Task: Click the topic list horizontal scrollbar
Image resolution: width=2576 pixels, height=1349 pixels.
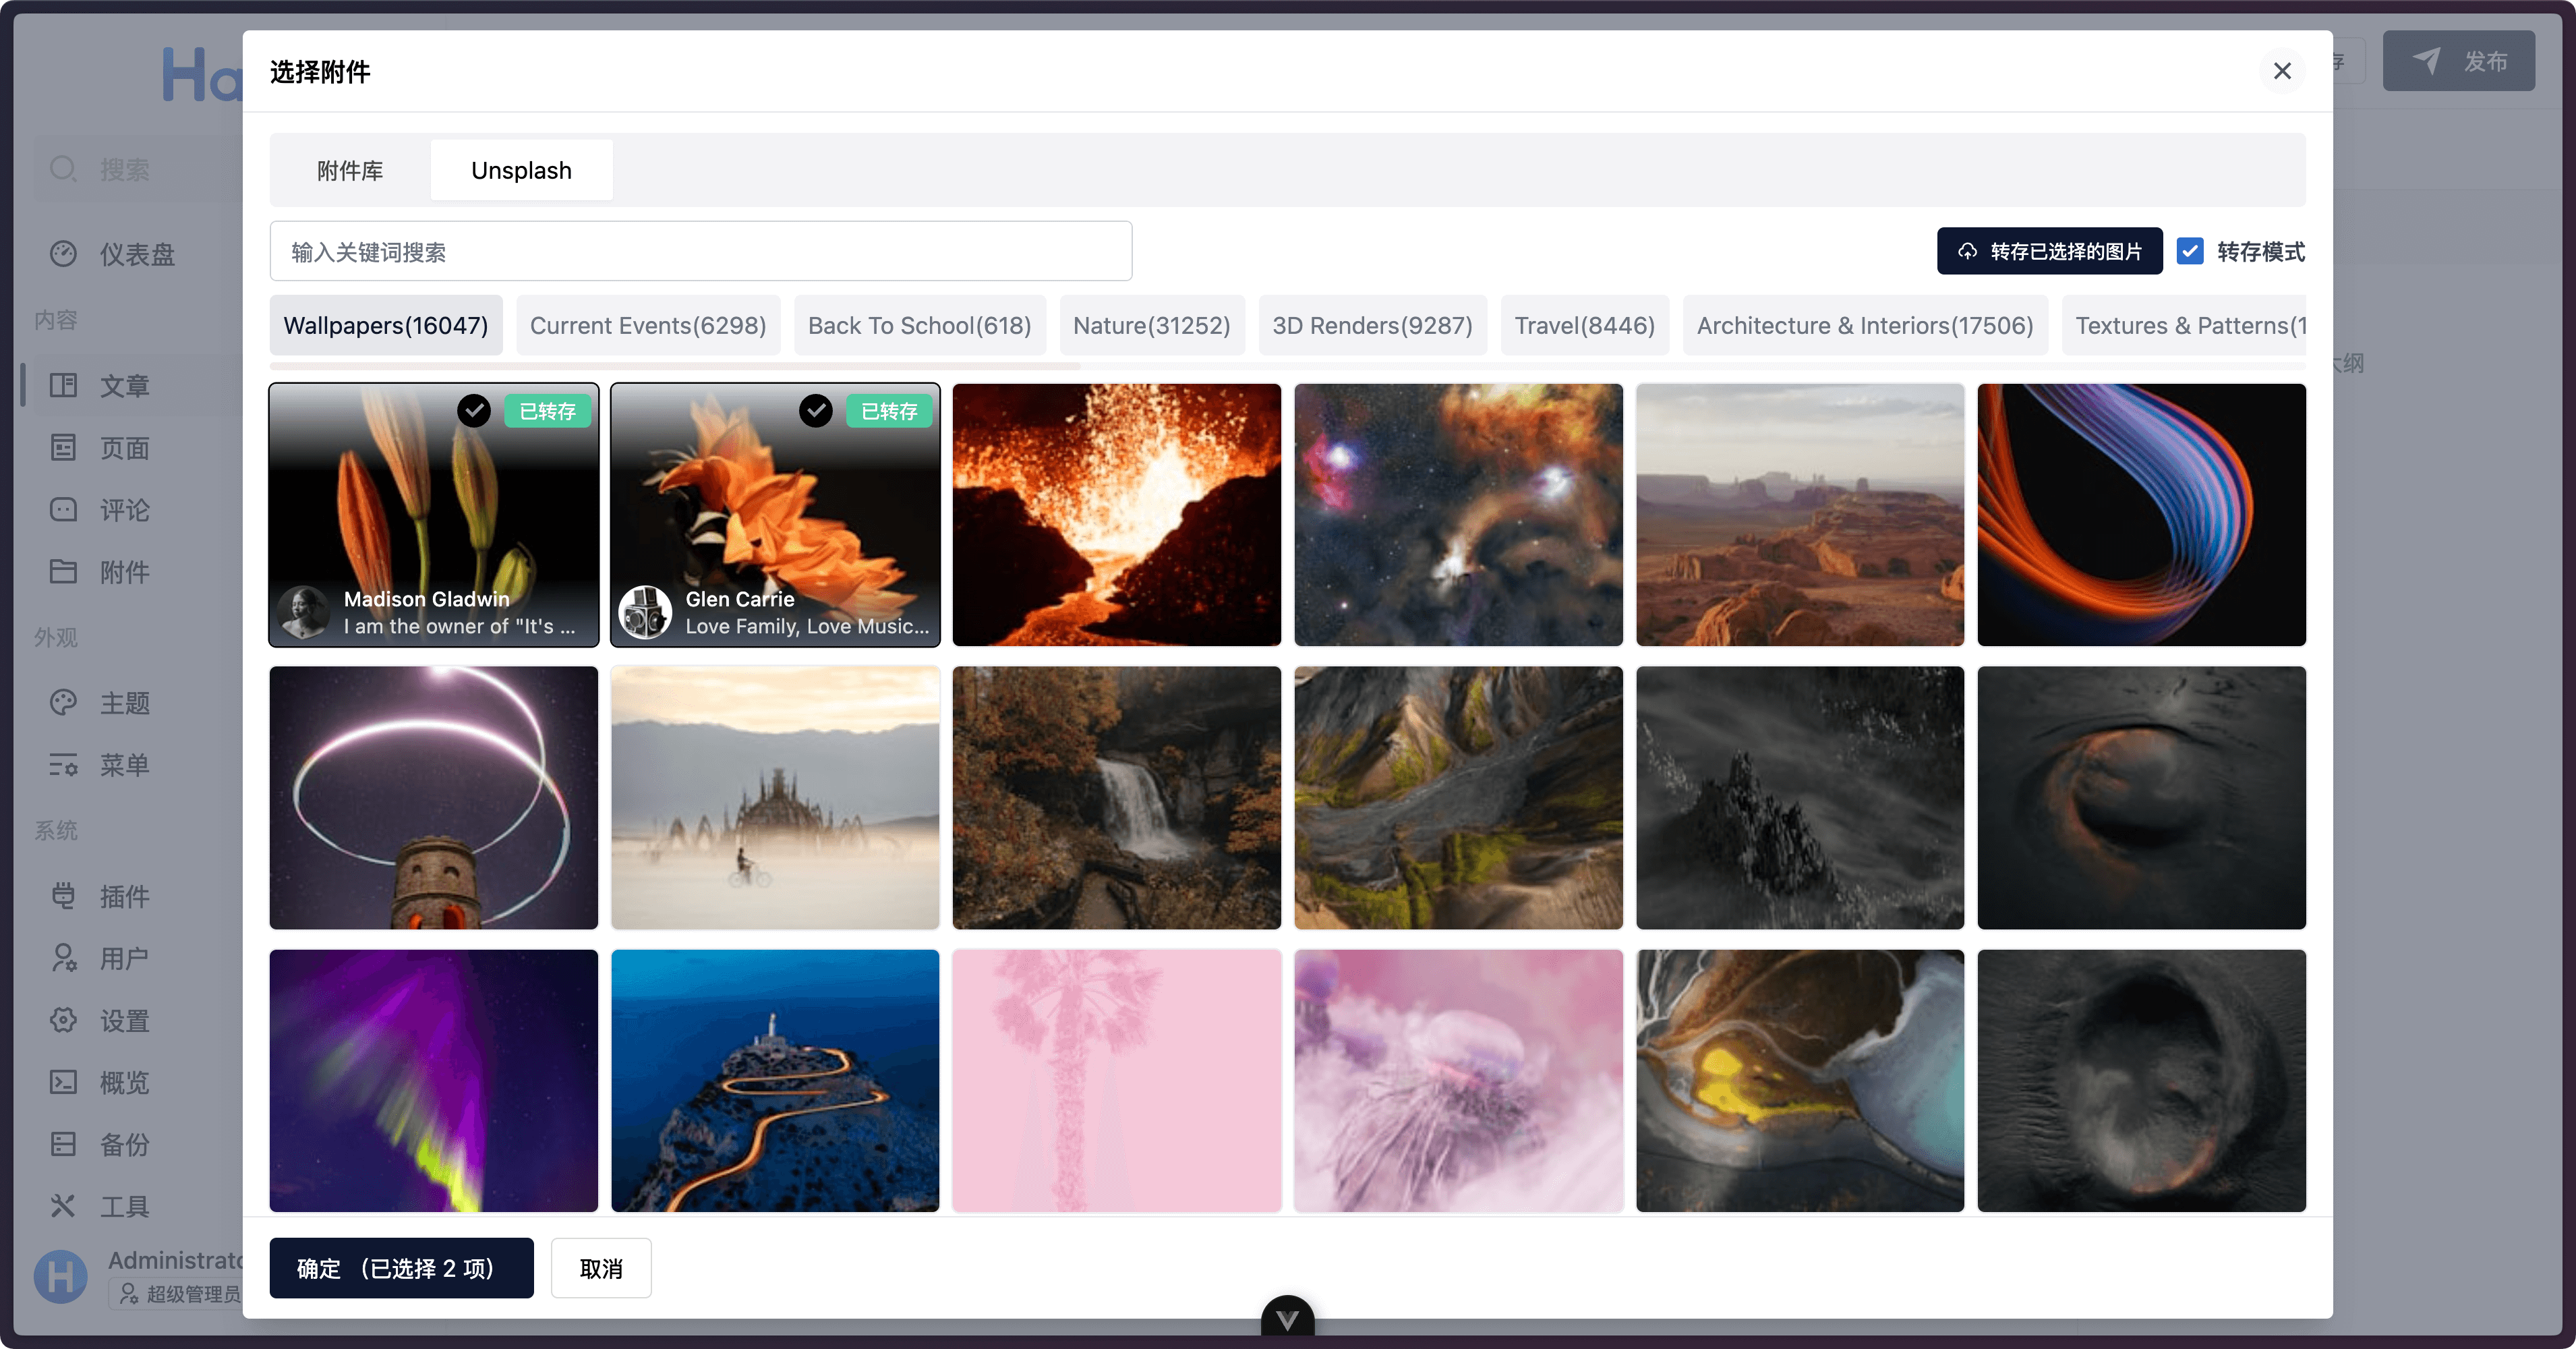Action: point(675,367)
